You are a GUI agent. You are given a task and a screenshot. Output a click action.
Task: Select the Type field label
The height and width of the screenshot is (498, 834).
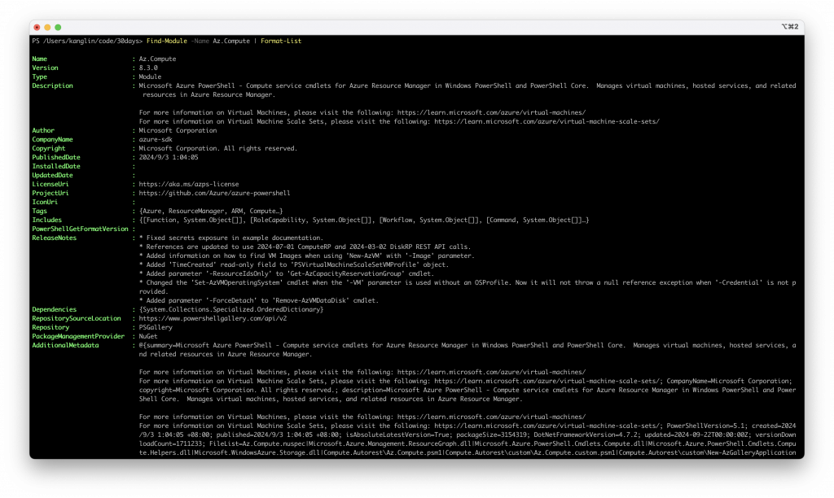[39, 77]
